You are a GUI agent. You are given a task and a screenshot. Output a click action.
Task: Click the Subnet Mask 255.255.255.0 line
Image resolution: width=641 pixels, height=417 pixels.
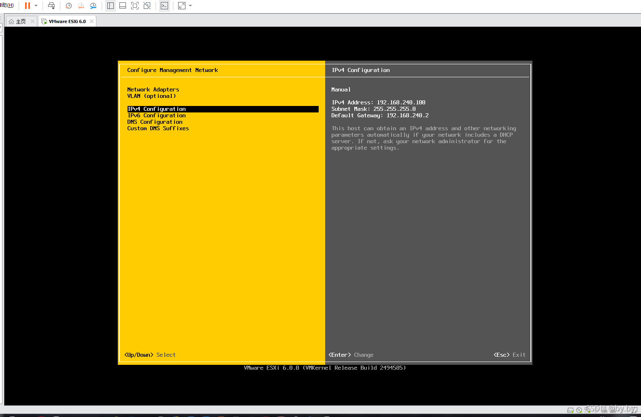coord(373,109)
